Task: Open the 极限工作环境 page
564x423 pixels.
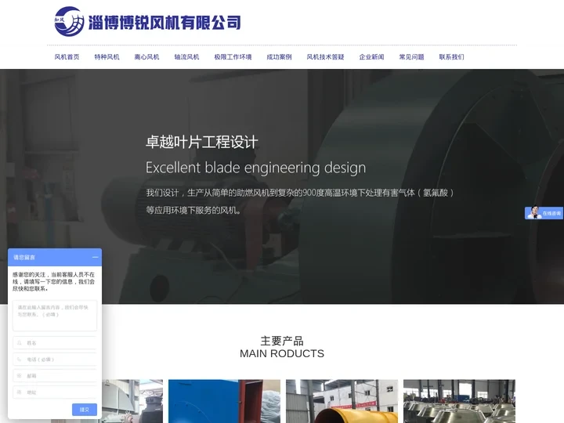Action: point(233,57)
